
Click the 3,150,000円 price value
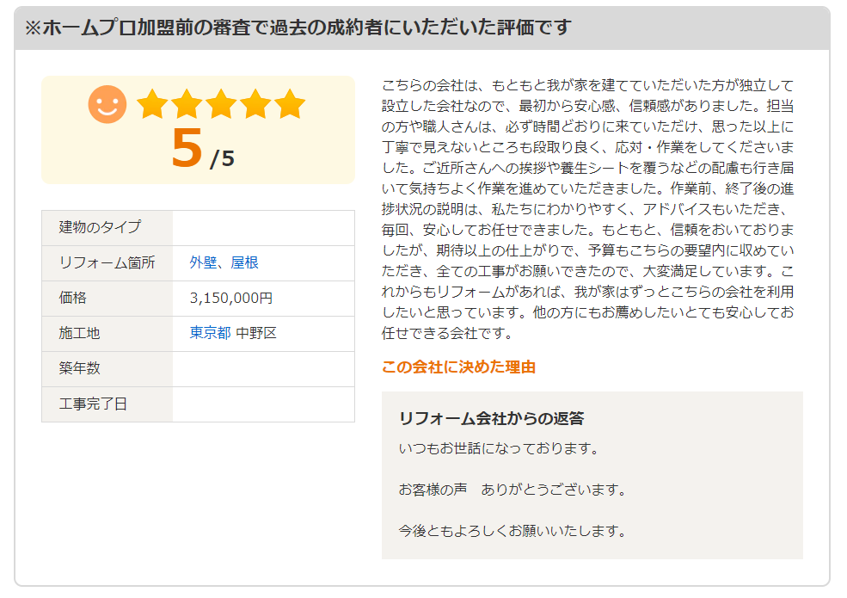[230, 299]
